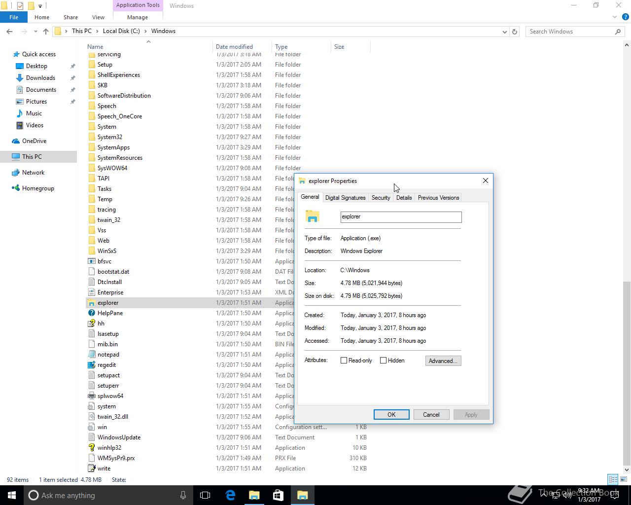Viewport: 631px width, 505px height.
Task: Refresh the Windows folder view
Action: 515,31
